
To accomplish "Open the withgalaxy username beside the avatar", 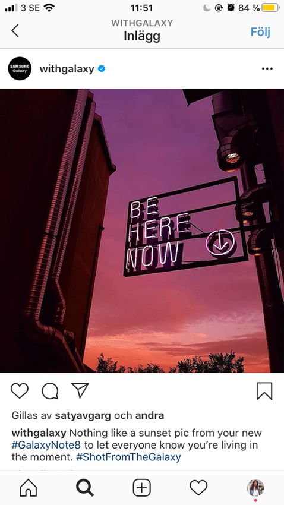I will [67, 68].
